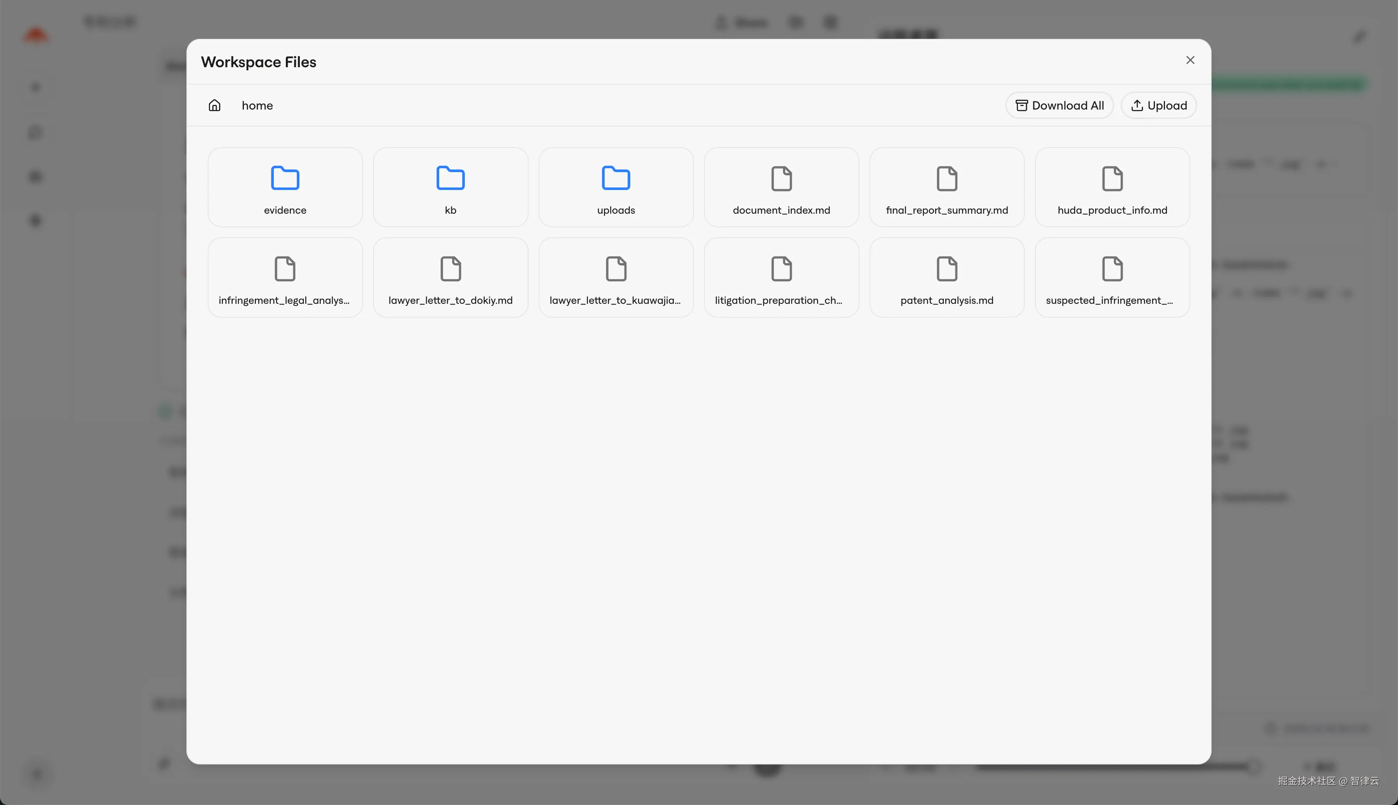This screenshot has width=1398, height=805.
Task: Click the home icon in breadcrumb
Action: tap(214, 105)
